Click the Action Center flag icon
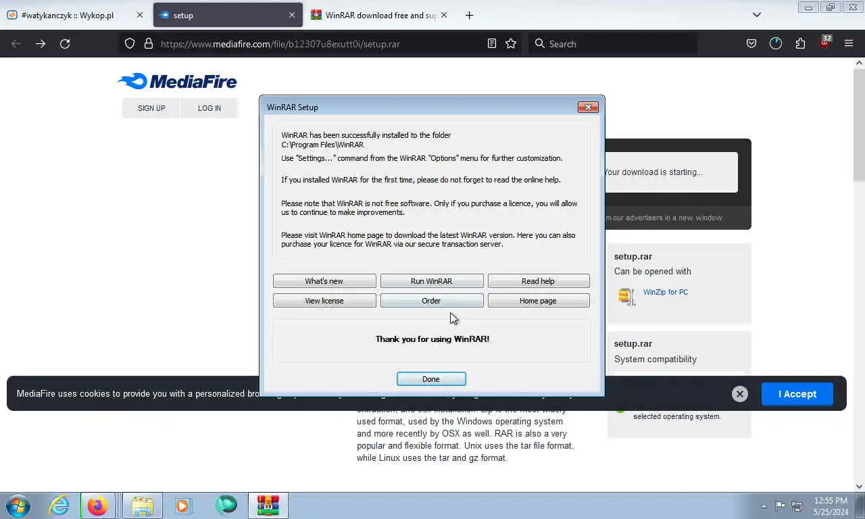The height and width of the screenshot is (519, 865). coord(781,505)
